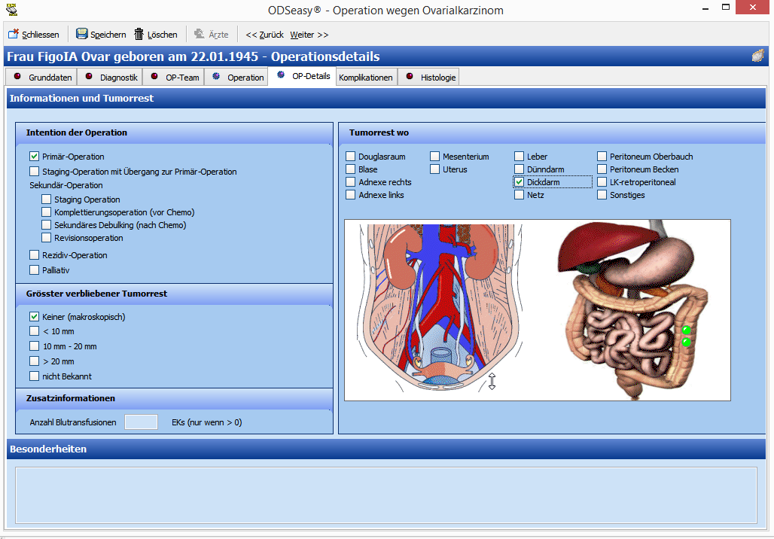Uncheck the Dickdarm tumor site

519,182
